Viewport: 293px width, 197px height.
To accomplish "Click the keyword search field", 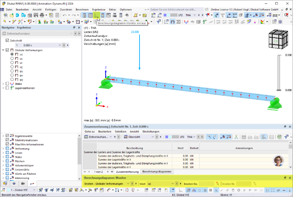I will click(177, 10).
